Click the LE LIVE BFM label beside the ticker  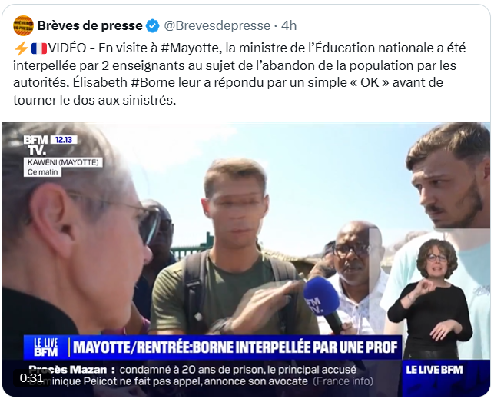pyautogui.click(x=434, y=370)
